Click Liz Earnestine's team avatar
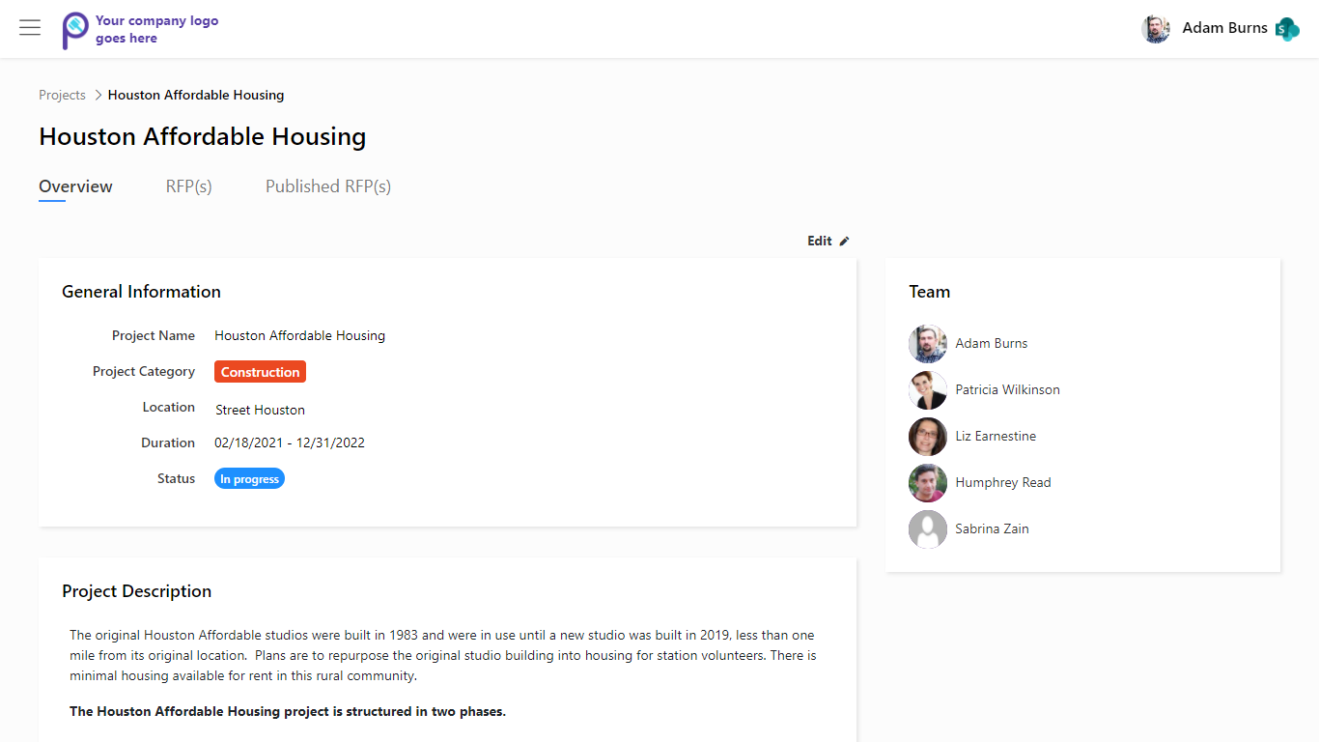Image resolution: width=1319 pixels, height=742 pixels. (928, 437)
